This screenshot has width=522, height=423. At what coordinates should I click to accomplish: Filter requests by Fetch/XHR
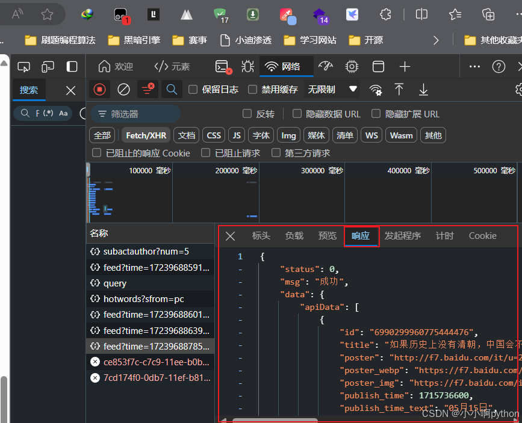coord(146,135)
